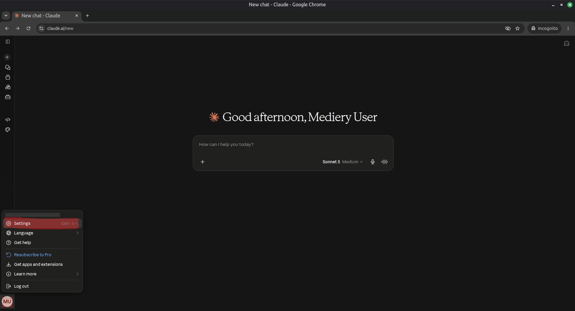Viewport: 575px width, 311px height.
Task: Open Chrome three-dot menu
Action: click(x=568, y=28)
